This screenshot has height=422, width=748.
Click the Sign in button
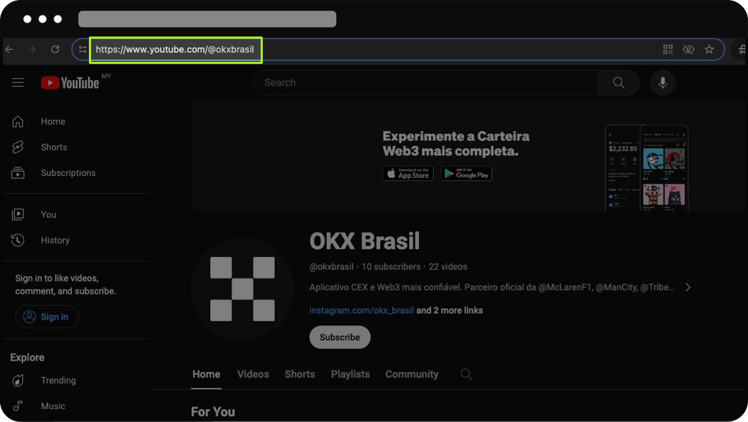(47, 316)
